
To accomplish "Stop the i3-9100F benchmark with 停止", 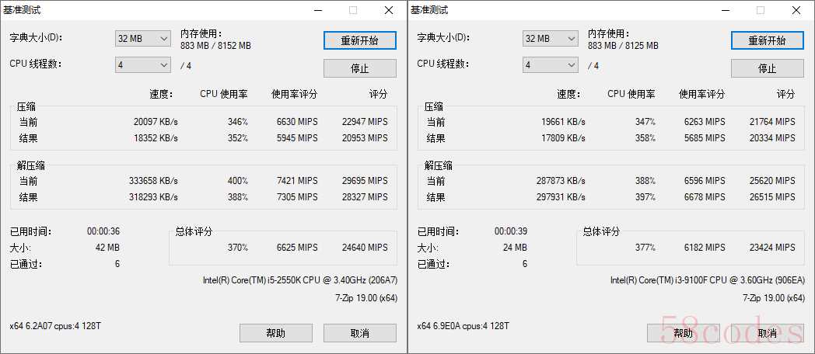I will point(768,68).
